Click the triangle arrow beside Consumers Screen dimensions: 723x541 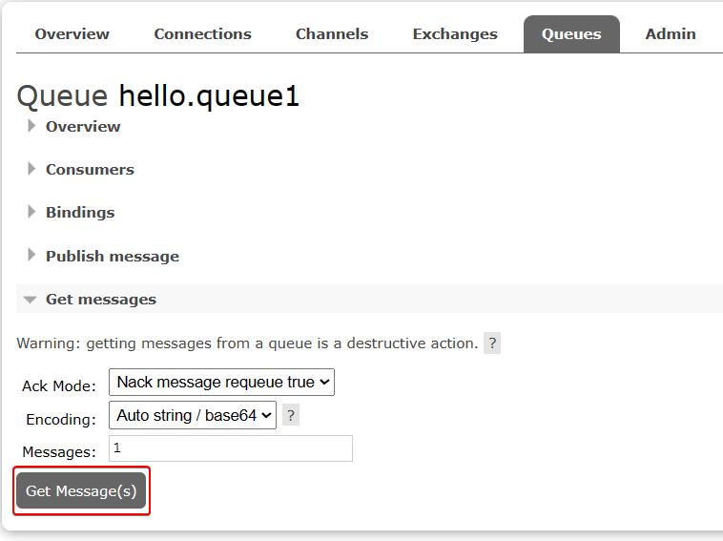[x=31, y=169]
